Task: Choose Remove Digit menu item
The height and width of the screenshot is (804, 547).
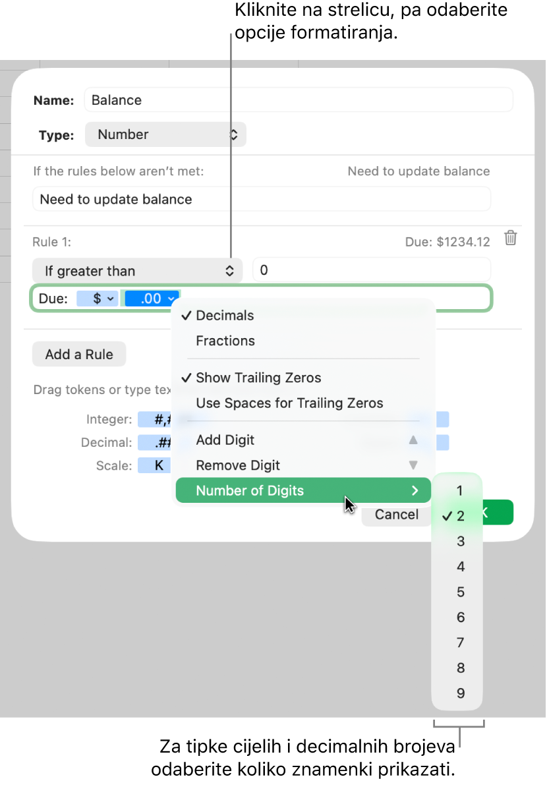Action: coord(238,465)
